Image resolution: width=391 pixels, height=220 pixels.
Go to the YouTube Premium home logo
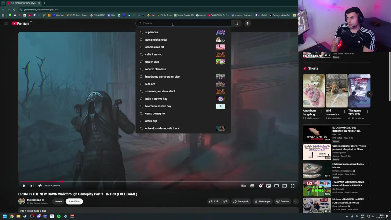[21, 23]
